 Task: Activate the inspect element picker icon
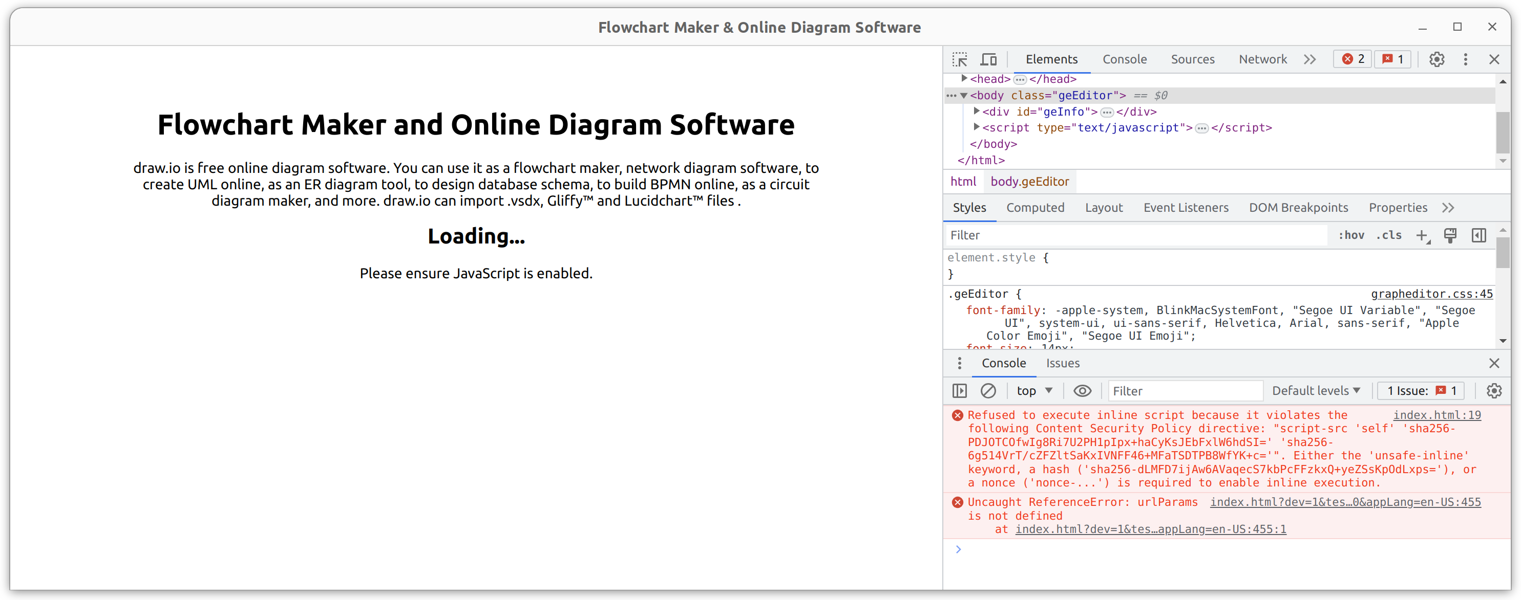(x=960, y=59)
